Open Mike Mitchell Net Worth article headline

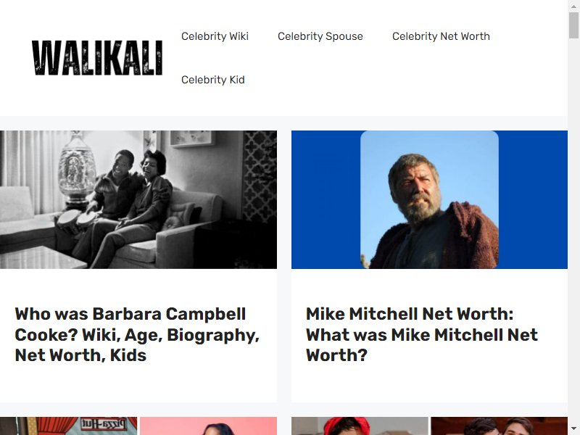[422, 334]
